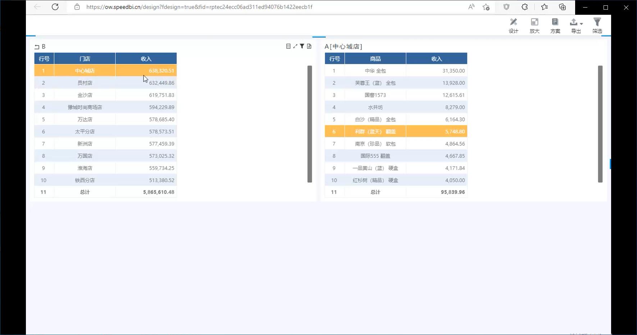Click the site lock icon in address bar

point(77,7)
